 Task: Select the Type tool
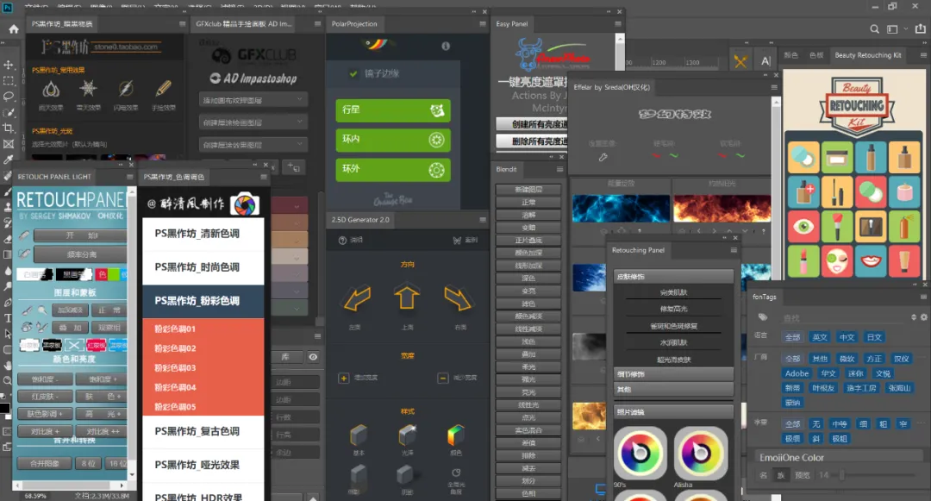pos(8,317)
